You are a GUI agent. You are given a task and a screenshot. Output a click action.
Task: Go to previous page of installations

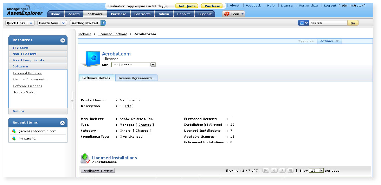click(x=274, y=171)
